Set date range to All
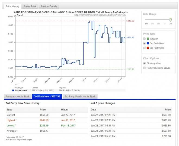The height and width of the screenshot is (146, 179). (x=171, y=24)
